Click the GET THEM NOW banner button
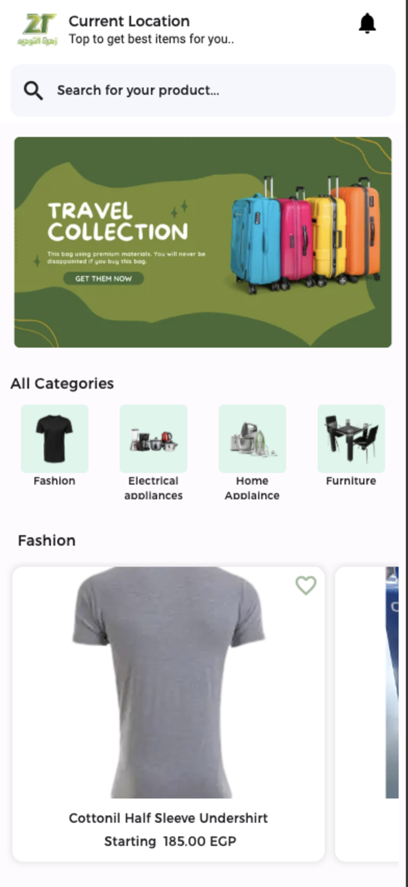 (x=104, y=279)
